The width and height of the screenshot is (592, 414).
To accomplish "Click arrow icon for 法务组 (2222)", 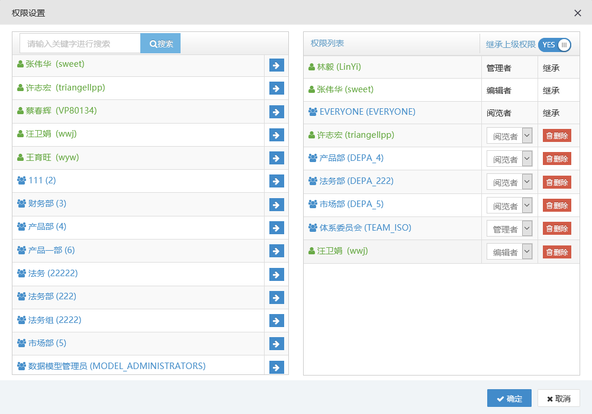I will [x=276, y=321].
